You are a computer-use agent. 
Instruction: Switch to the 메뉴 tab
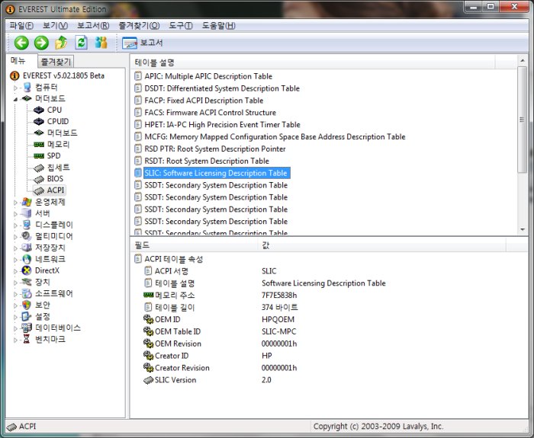pyautogui.click(x=18, y=60)
